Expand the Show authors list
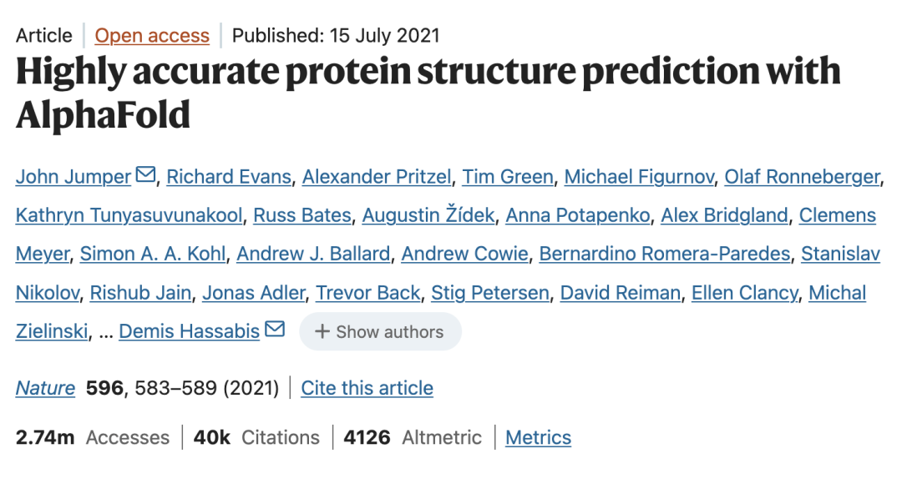Viewport: 902px width, 479px height. coord(380,331)
